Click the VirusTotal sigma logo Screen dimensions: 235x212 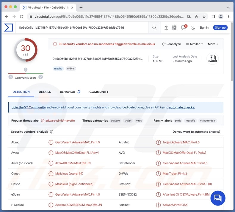[x=9, y=27]
